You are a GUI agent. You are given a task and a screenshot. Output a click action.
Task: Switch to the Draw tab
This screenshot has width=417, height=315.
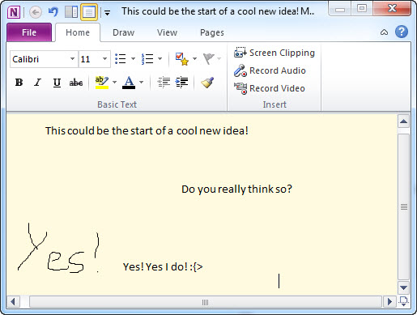coord(123,32)
